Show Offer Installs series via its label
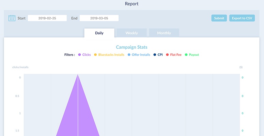This screenshot has width=264, height=136. pos(141,55)
